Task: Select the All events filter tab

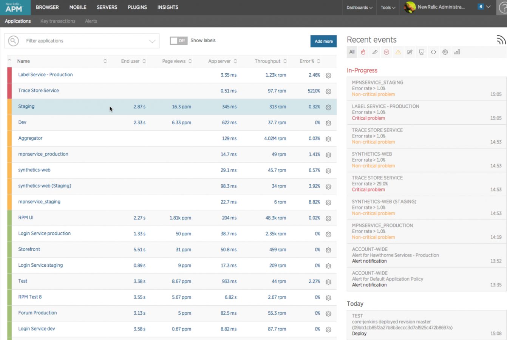Action: tap(352, 52)
